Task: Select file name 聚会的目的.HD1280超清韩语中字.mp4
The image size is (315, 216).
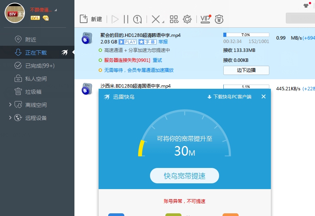Action: click(140, 35)
